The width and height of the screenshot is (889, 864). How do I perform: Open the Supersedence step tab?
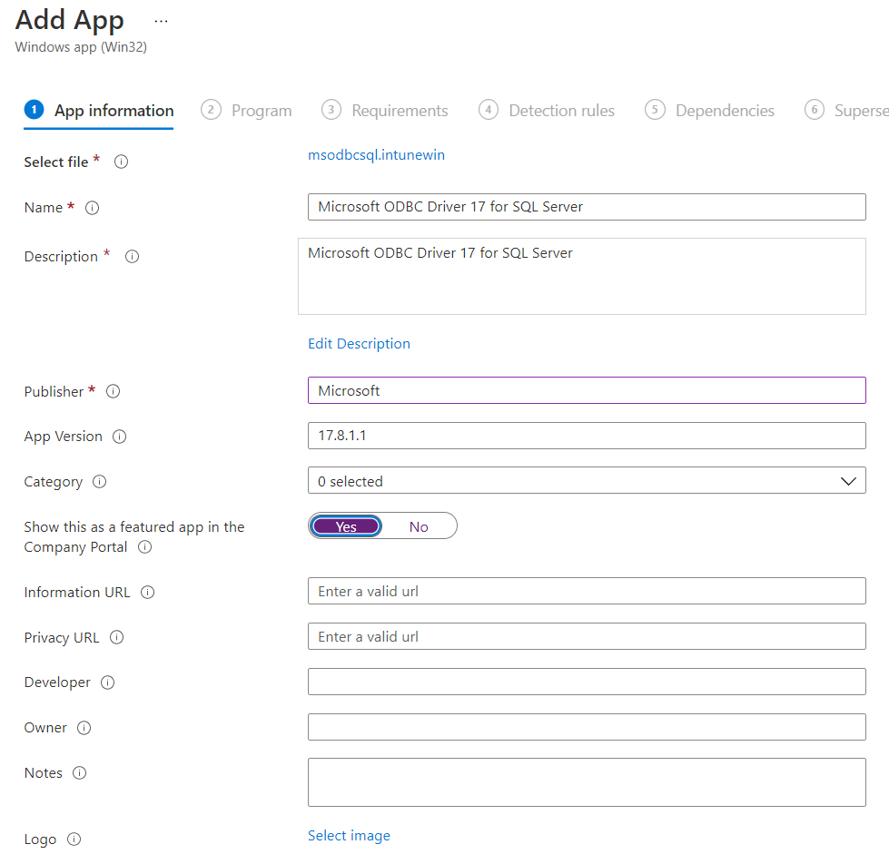[x=846, y=110]
